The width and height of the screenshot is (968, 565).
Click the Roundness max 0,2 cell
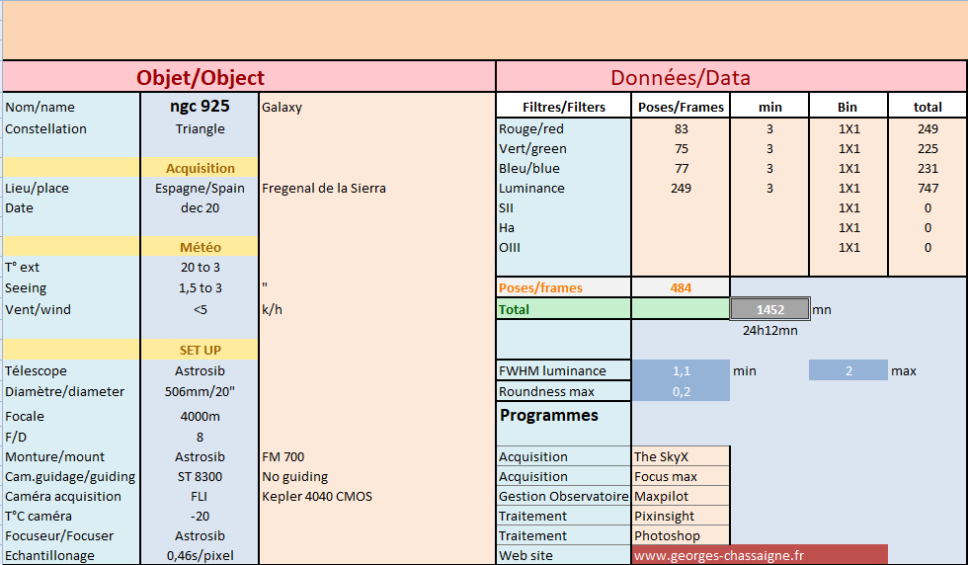(x=681, y=391)
